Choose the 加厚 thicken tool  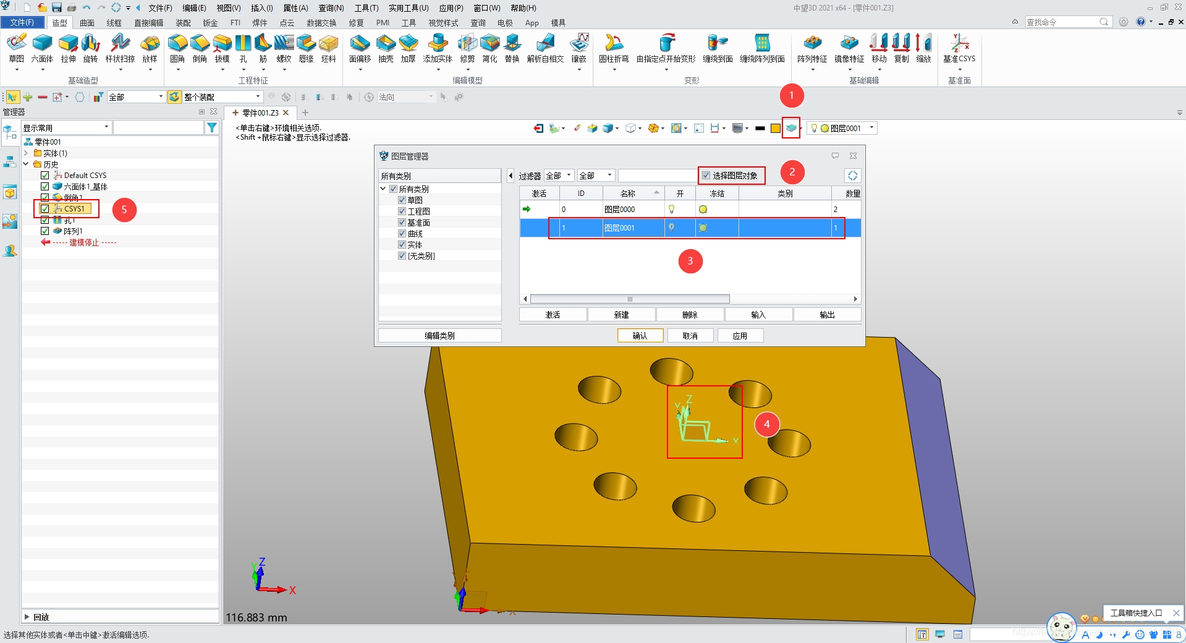point(408,48)
